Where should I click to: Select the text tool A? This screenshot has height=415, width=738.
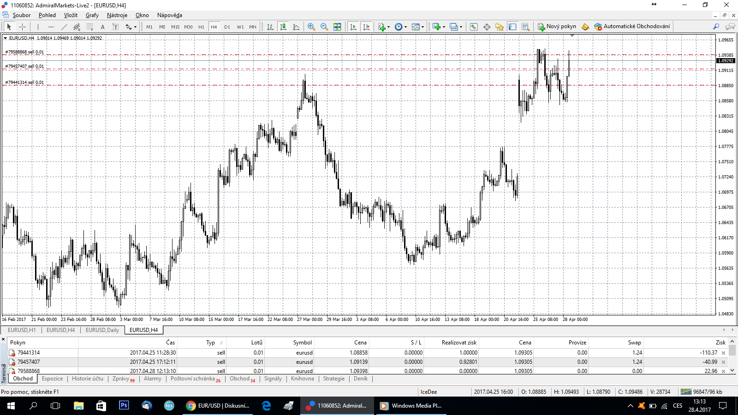click(102, 27)
